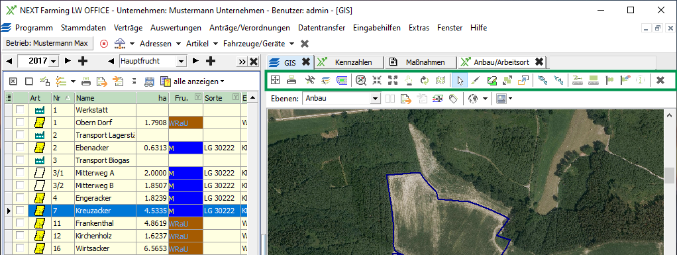Tick the checkbox for Wirtsacker row
This screenshot has width=677, height=255.
point(20,248)
